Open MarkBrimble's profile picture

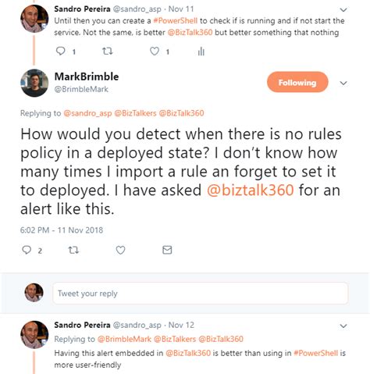[34, 83]
